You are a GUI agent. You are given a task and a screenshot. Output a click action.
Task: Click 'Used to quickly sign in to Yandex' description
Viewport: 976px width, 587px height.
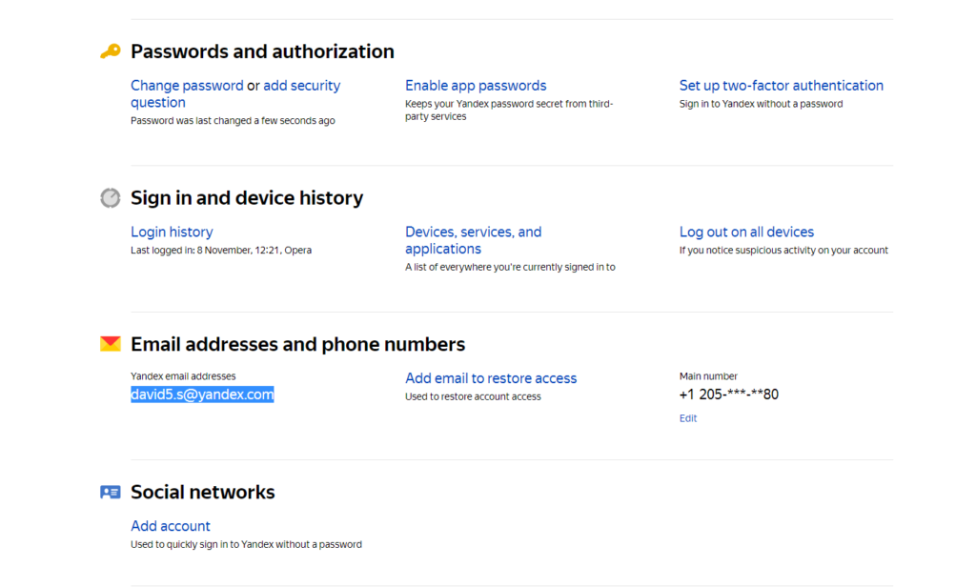pos(246,545)
